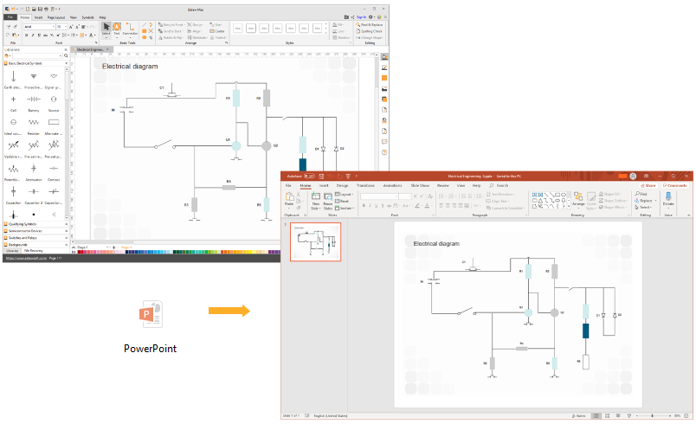696x424 pixels.
Task: Toggle AutoSave switch in PowerPoint
Action: pyautogui.click(x=309, y=176)
